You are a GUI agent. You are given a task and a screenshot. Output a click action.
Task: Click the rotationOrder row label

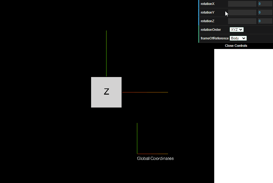[x=211, y=30]
